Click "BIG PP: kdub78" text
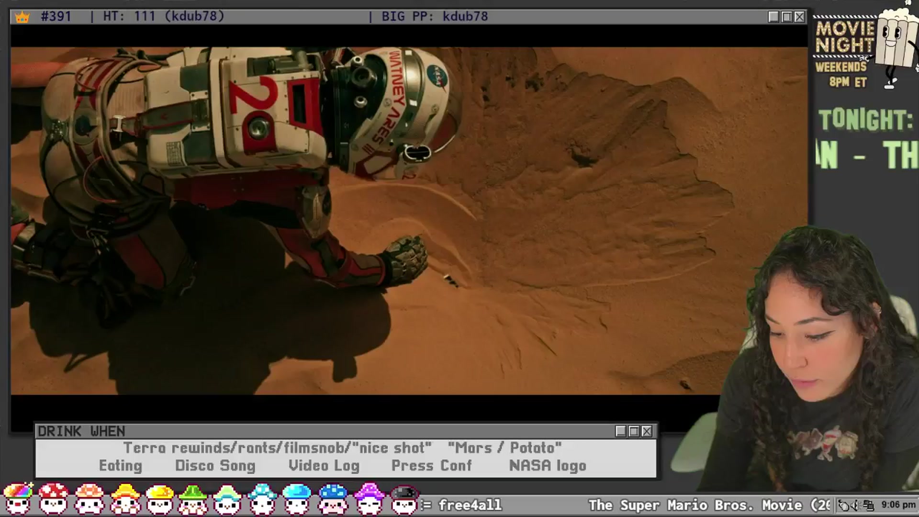 (x=435, y=16)
